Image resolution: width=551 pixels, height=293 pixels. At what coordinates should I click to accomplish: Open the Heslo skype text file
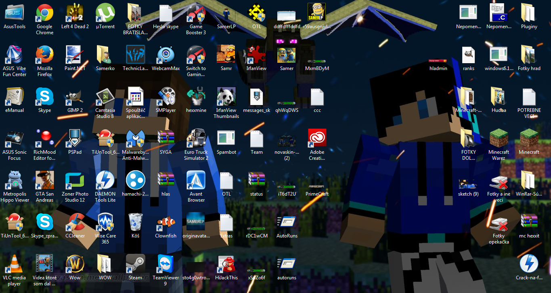point(166,14)
